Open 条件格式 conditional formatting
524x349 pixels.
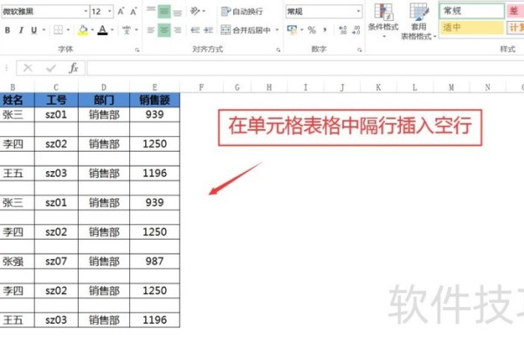pos(383,20)
